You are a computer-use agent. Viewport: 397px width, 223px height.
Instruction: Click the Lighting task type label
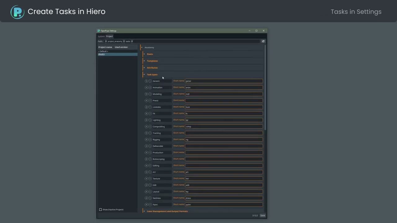point(156,120)
